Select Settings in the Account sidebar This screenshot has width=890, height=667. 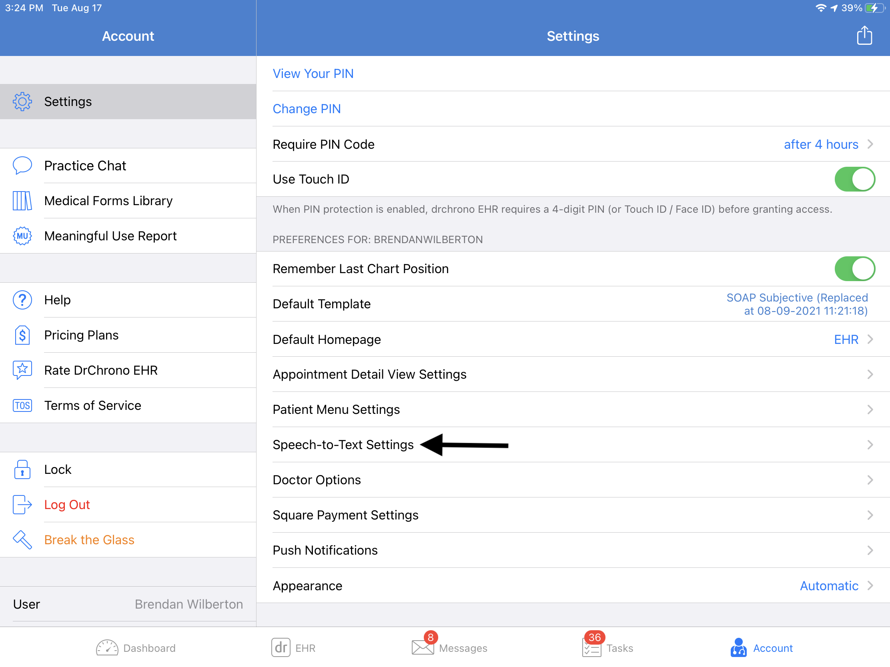[128, 101]
